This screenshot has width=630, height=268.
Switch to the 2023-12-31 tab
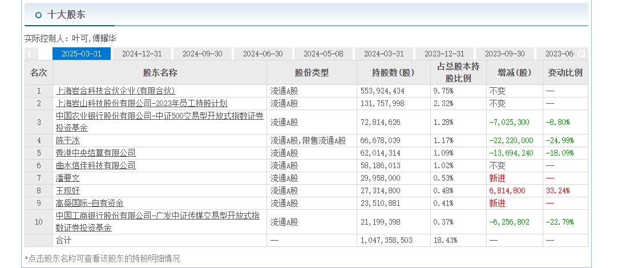point(445,54)
